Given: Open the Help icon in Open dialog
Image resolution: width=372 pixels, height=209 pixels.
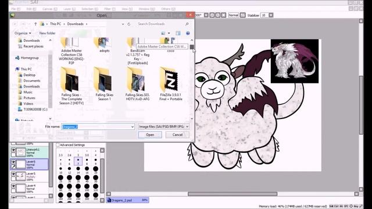Looking at the screenshot, I should [188, 33].
